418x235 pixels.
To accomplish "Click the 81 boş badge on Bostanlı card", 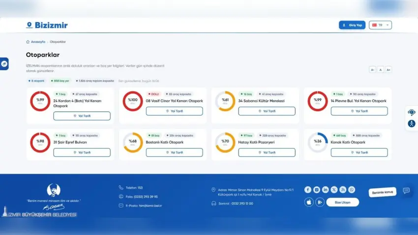I will (x=154, y=135).
